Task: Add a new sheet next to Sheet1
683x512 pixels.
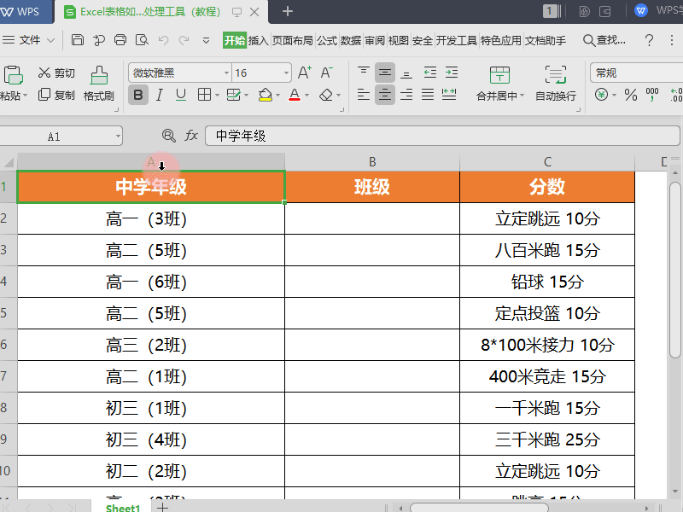Action: pos(162,507)
